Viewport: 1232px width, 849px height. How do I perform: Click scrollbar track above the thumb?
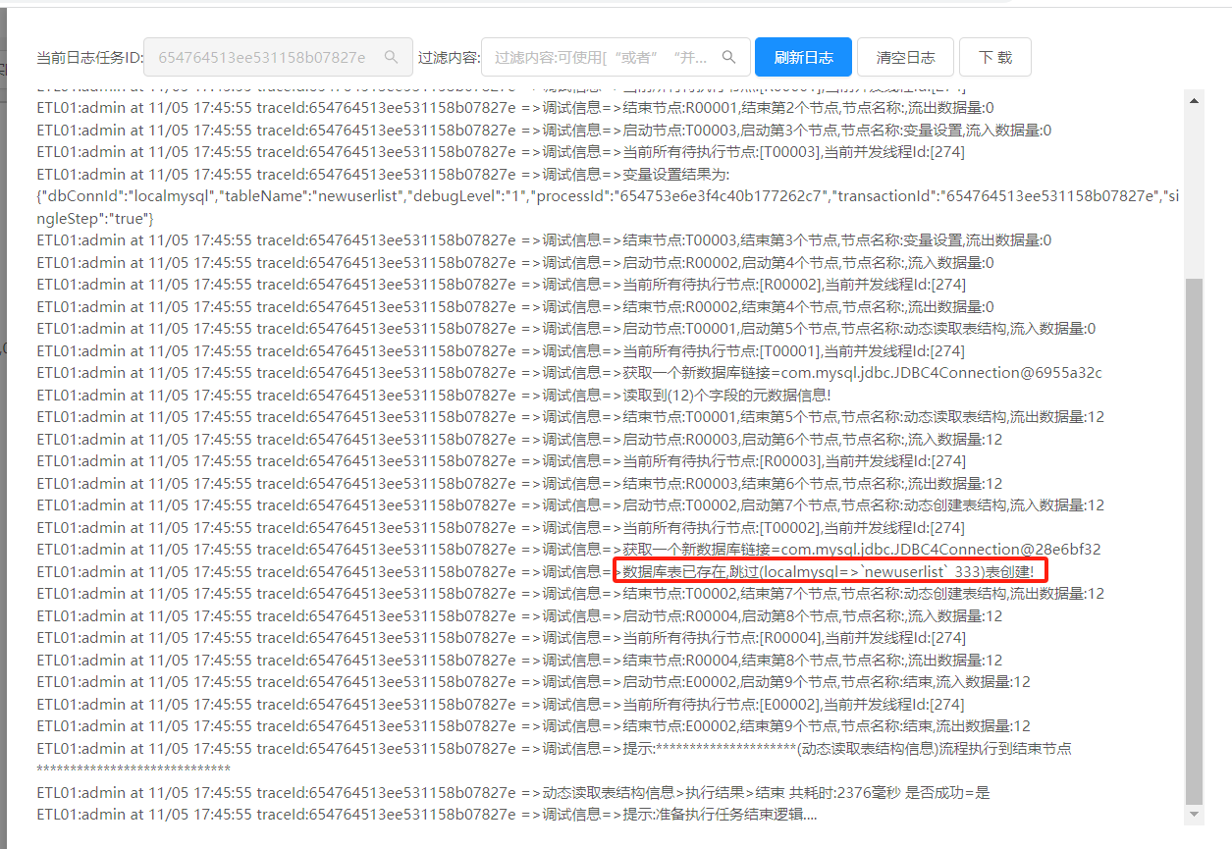coord(1194,186)
